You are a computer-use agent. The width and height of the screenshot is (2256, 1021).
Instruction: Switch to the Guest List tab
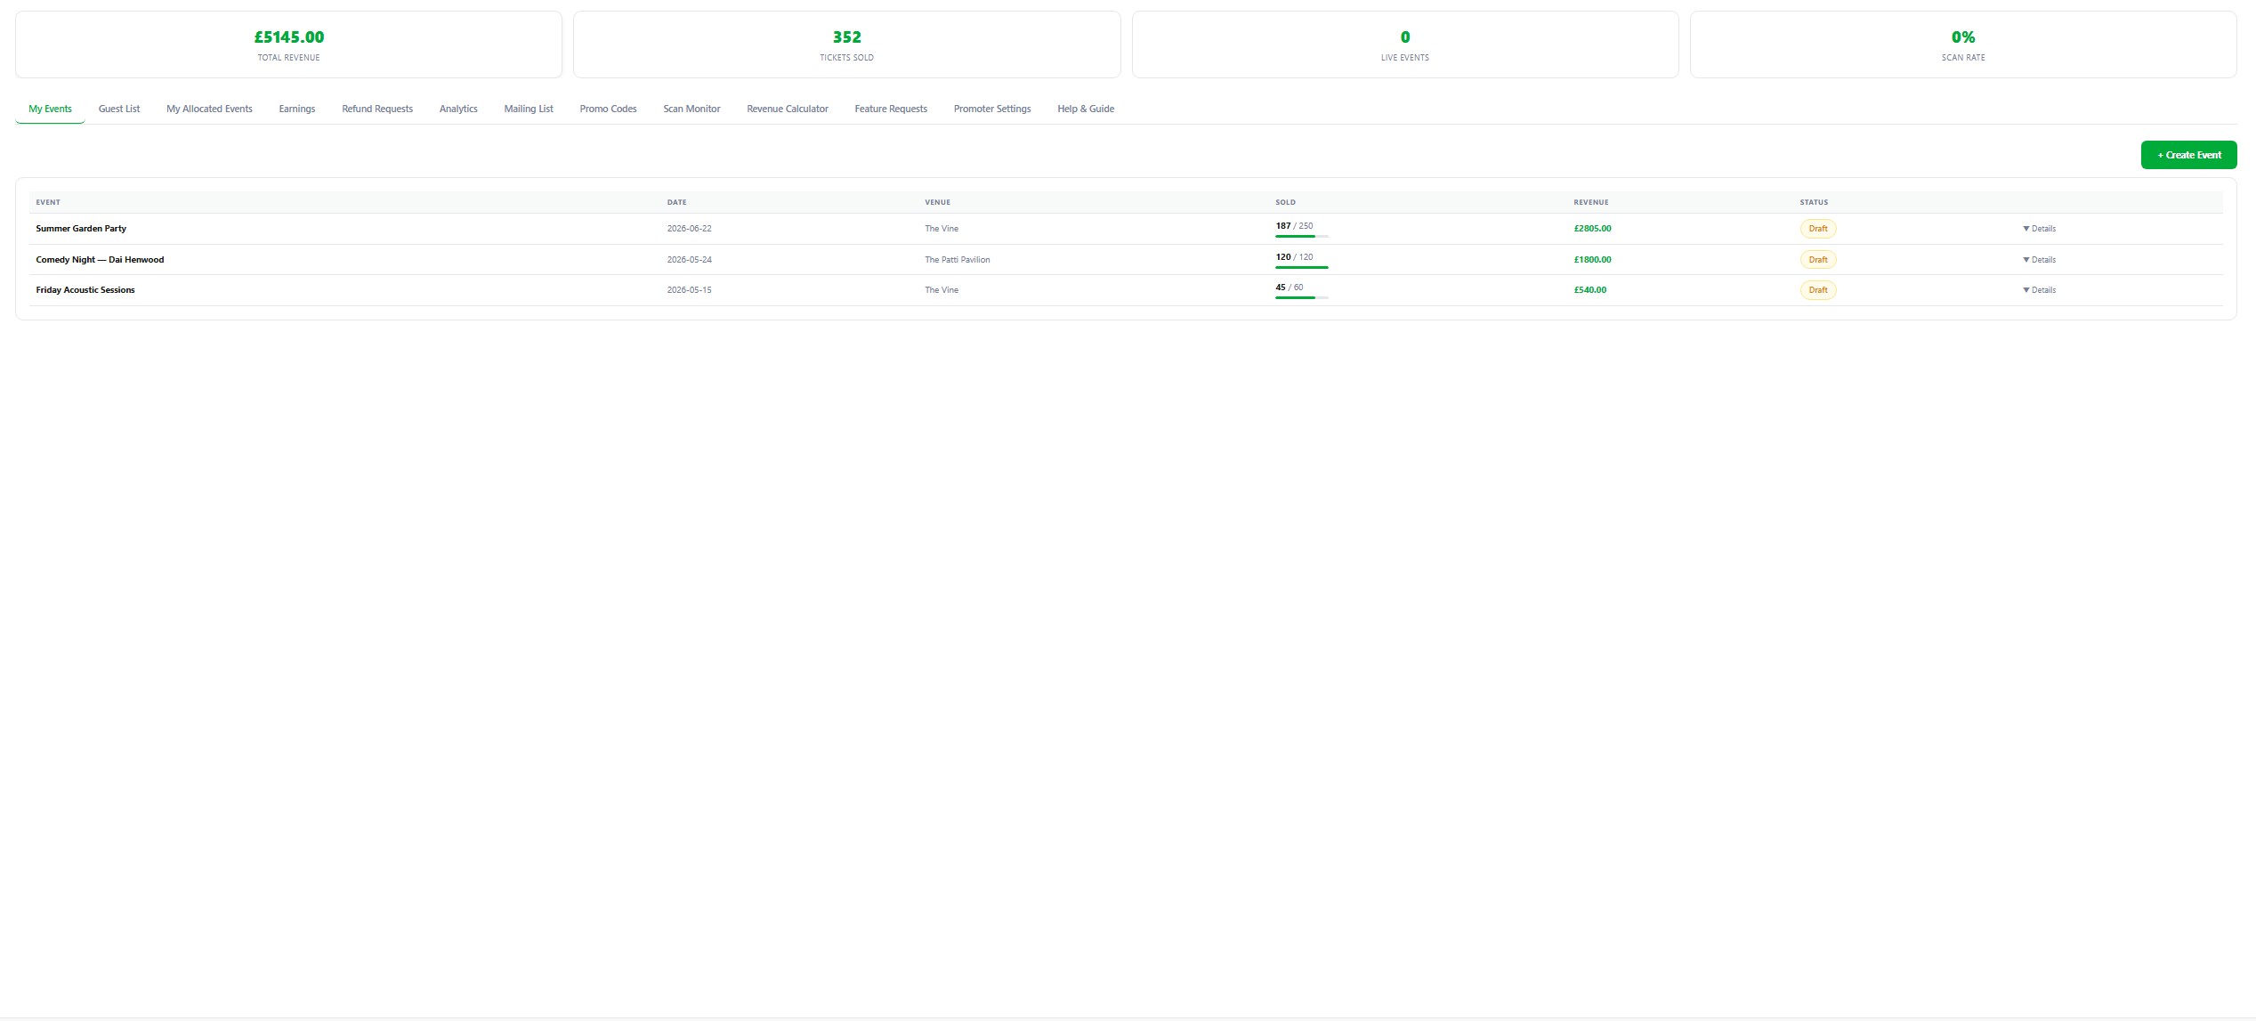point(119,108)
